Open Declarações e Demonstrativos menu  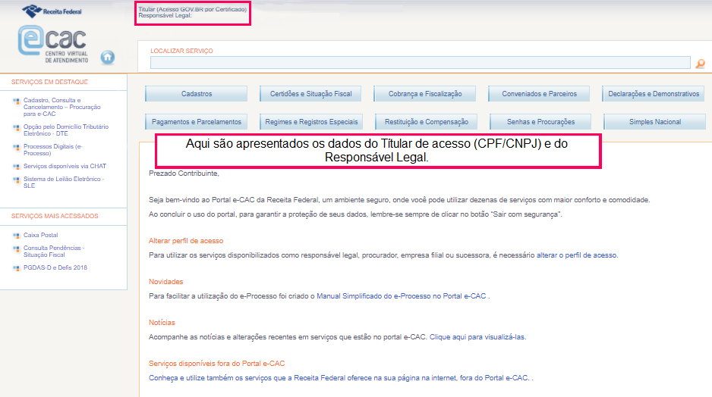[x=654, y=94]
